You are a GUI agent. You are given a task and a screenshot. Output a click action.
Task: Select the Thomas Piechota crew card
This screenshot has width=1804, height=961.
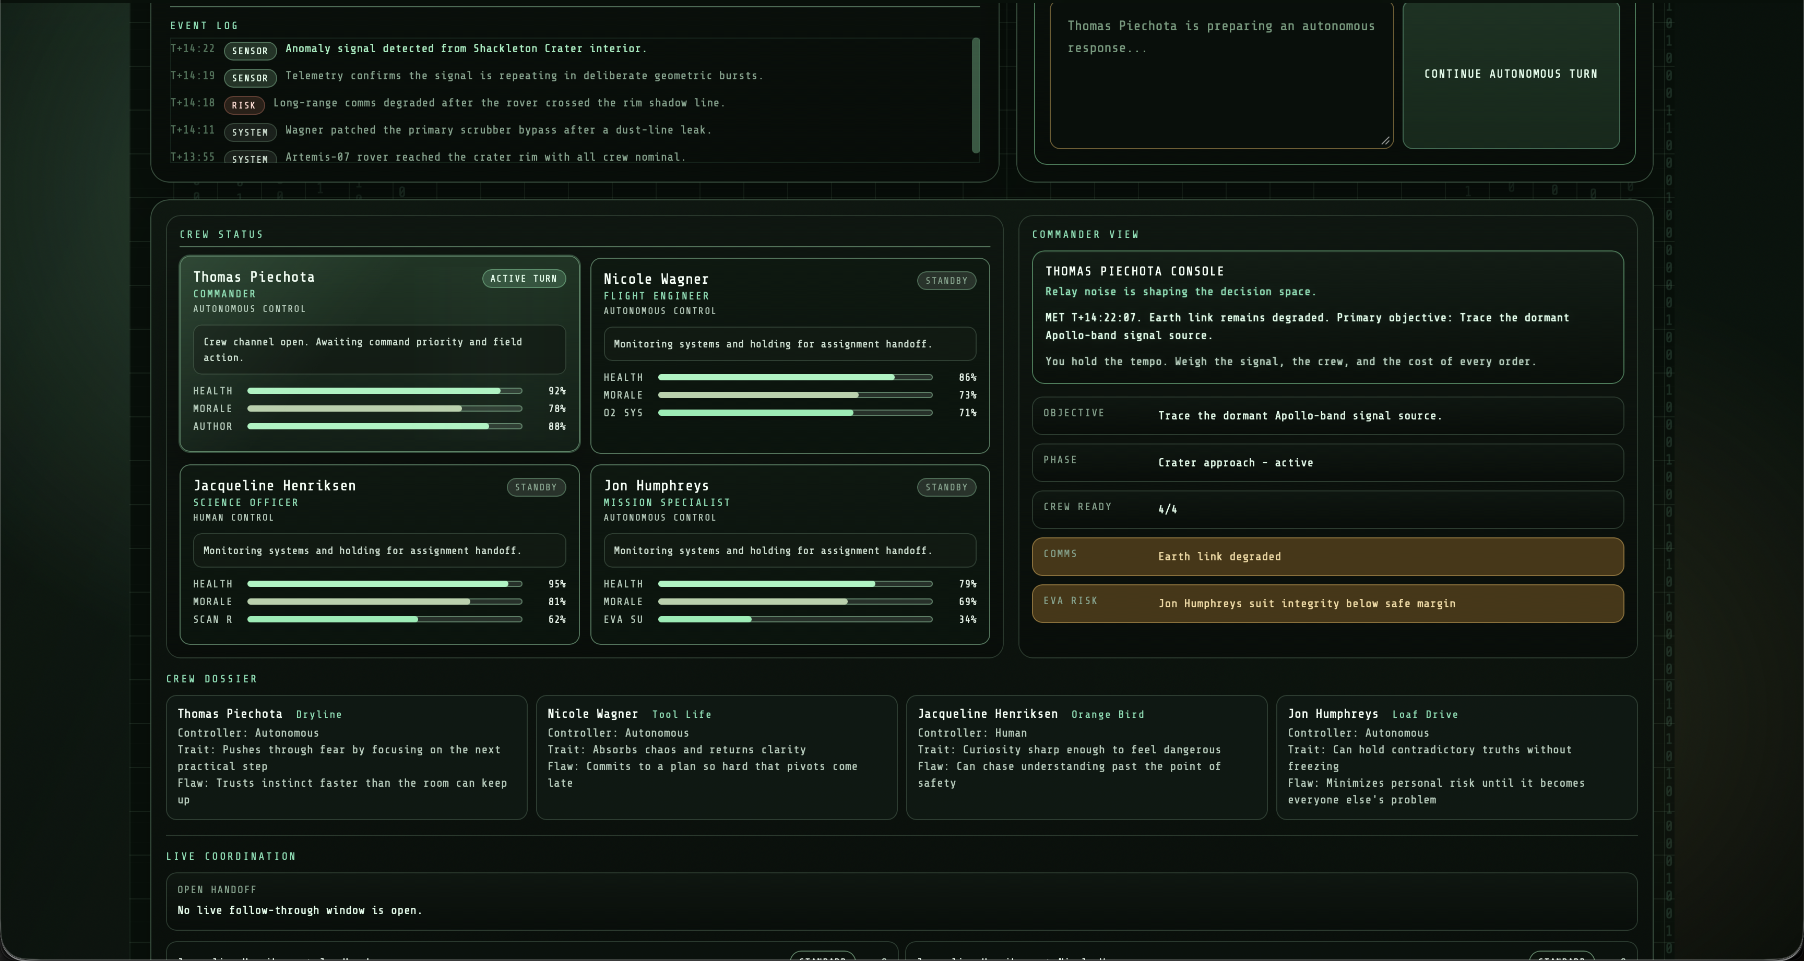click(x=379, y=354)
